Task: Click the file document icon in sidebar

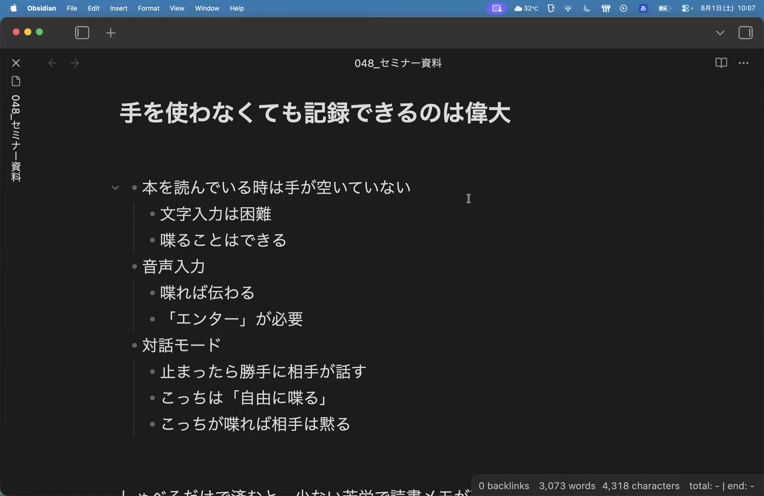Action: point(16,81)
